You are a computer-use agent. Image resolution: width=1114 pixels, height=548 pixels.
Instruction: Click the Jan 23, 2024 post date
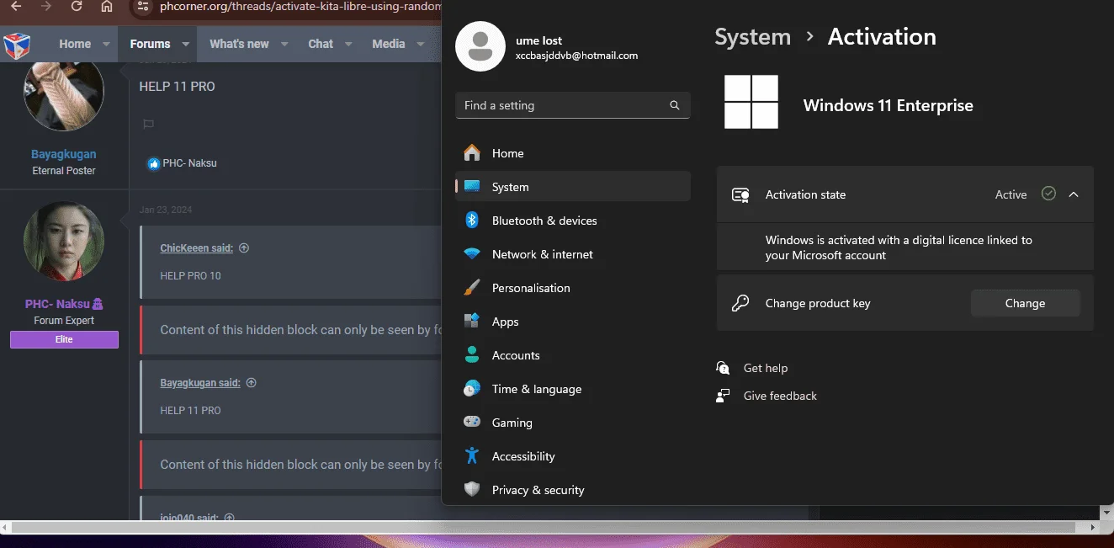pos(166,210)
